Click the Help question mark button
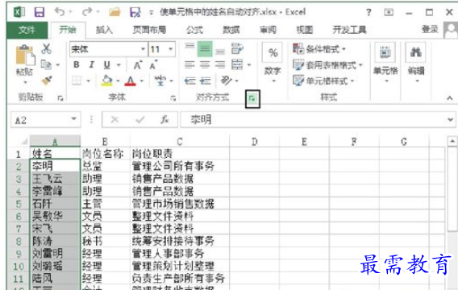This screenshot has width=458, height=290. click(x=369, y=12)
